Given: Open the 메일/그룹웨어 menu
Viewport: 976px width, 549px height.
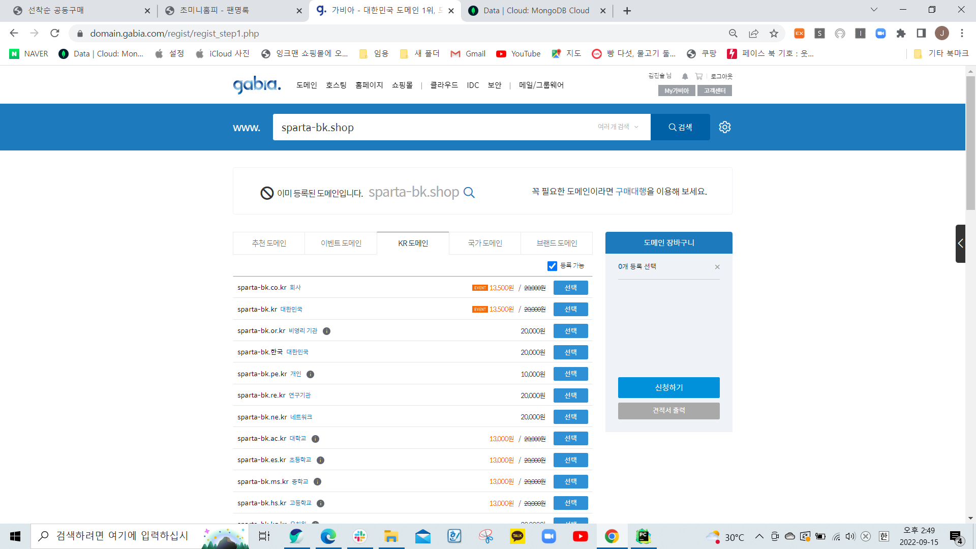Looking at the screenshot, I should (x=541, y=85).
